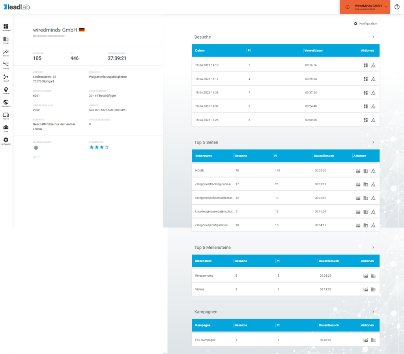Click the German flag next to the company name

(82, 30)
